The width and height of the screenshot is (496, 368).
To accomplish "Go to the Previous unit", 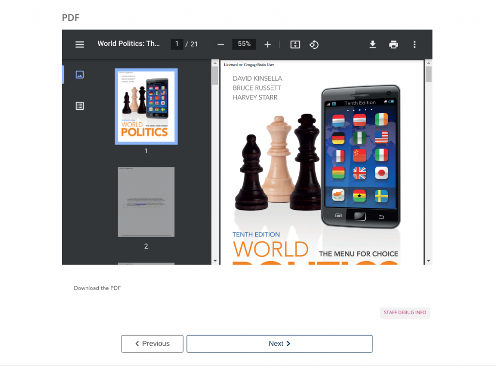I will 152,344.
